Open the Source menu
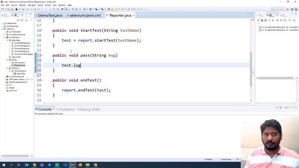 [x=14, y=5]
